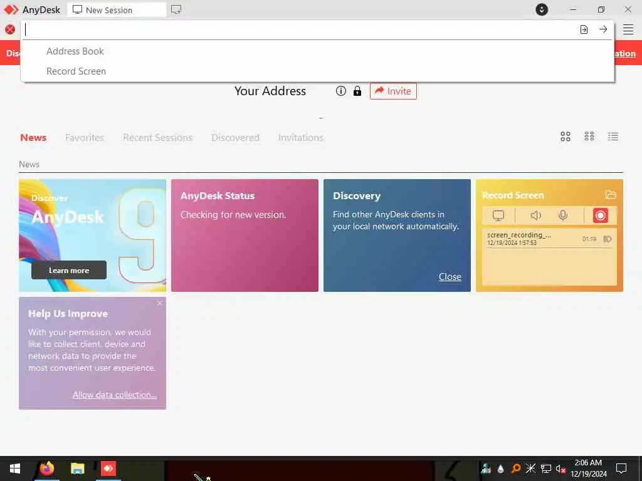Open the Windows Start menu
Image resolution: width=642 pixels, height=481 pixels.
point(15,468)
